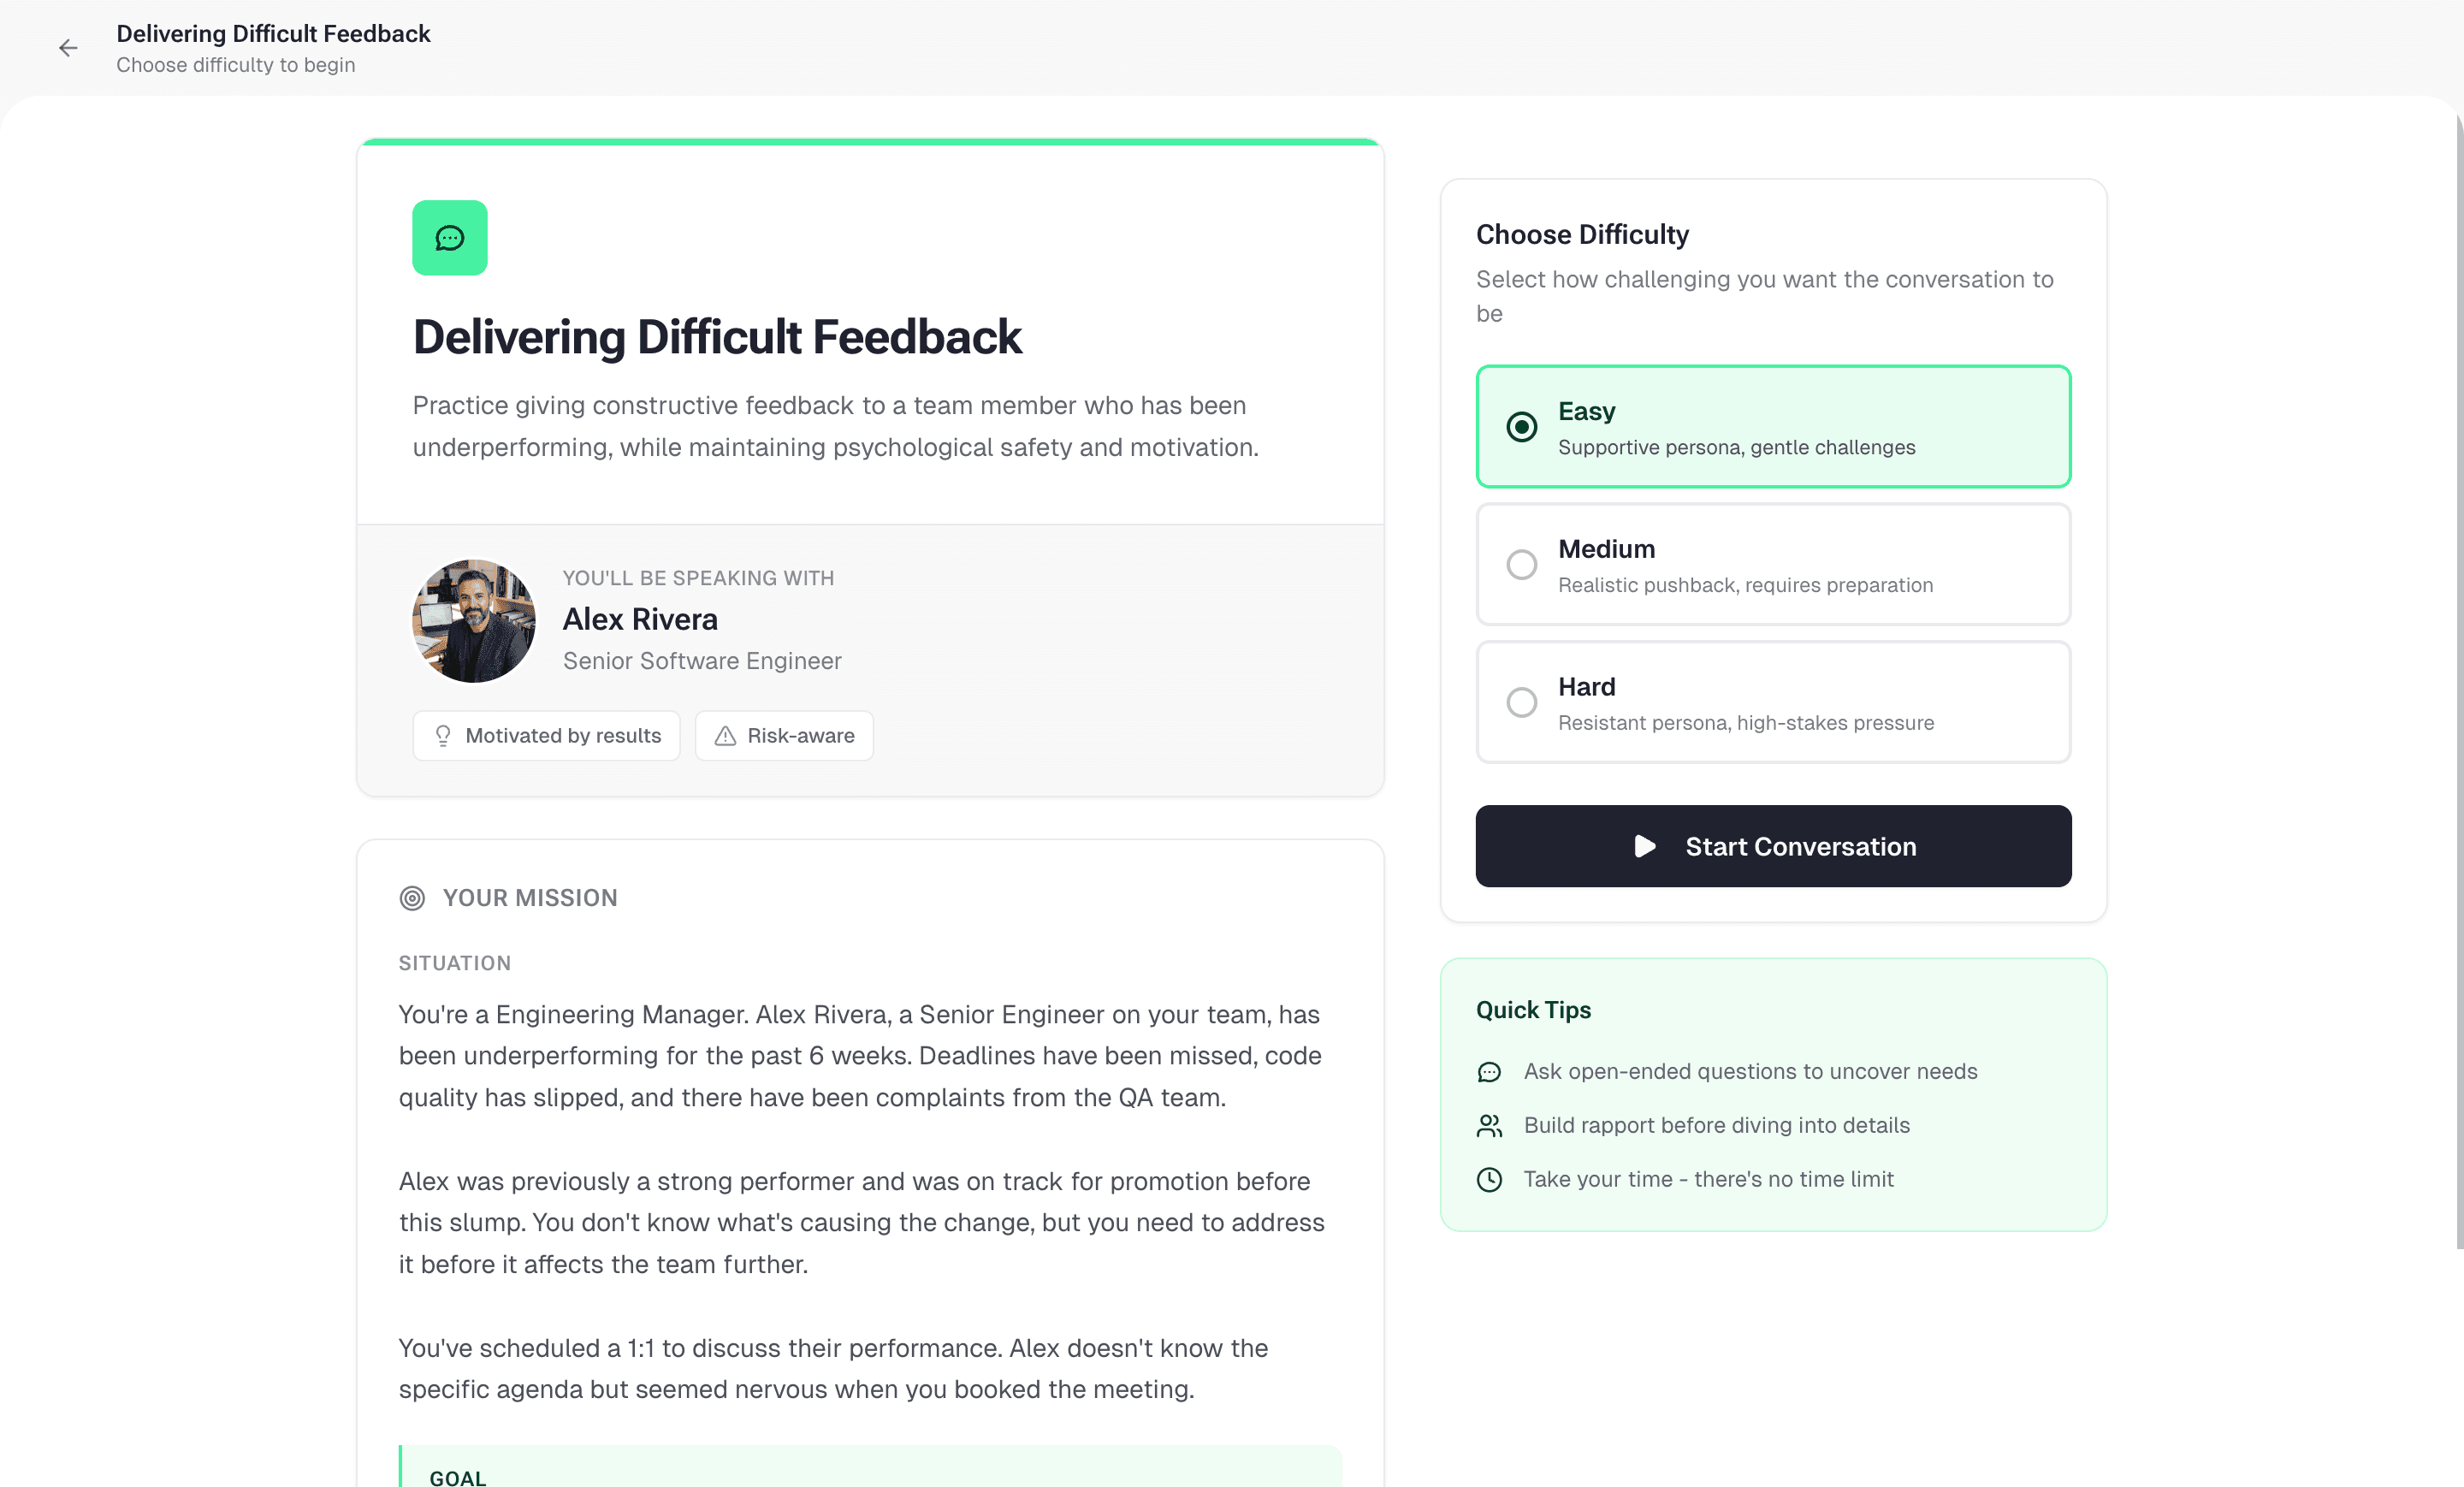Screen dimensions: 2464x1487
Task: Choose the Medium difficulty option
Action: [1521, 565]
